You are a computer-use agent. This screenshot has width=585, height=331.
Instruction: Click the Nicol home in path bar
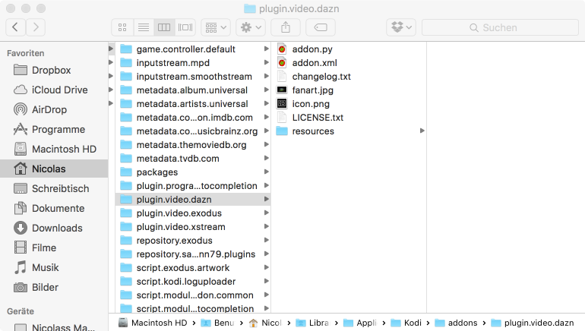pos(266,323)
